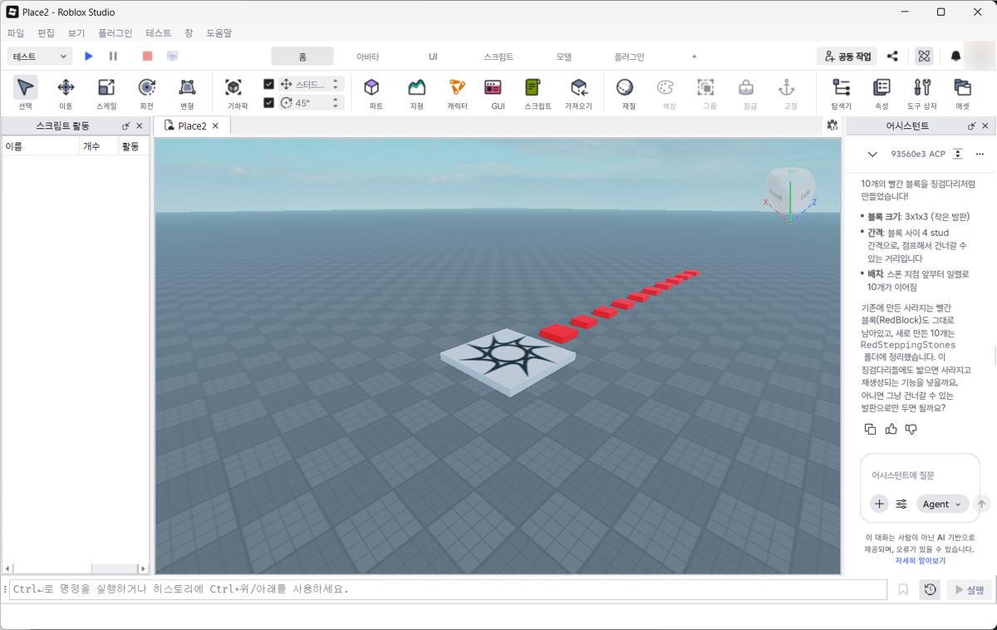Activate the 스케일 (Scale) tool
This screenshot has width=997, height=630.
click(x=106, y=94)
